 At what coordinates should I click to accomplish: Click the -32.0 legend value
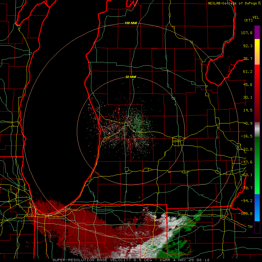tap(247, 149)
